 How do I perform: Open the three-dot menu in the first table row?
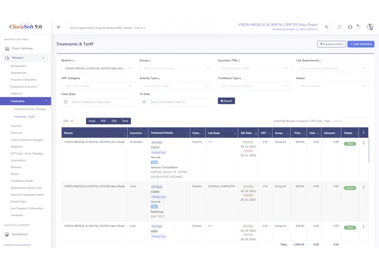click(x=363, y=142)
